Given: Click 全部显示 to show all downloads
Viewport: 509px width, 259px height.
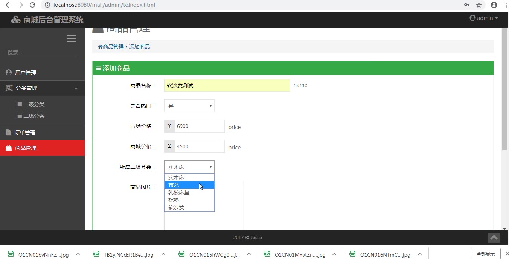Looking at the screenshot, I should [x=485, y=254].
